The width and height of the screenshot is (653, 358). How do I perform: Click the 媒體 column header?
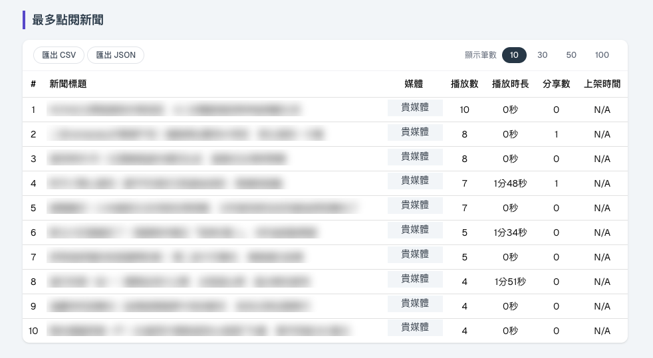[414, 84]
